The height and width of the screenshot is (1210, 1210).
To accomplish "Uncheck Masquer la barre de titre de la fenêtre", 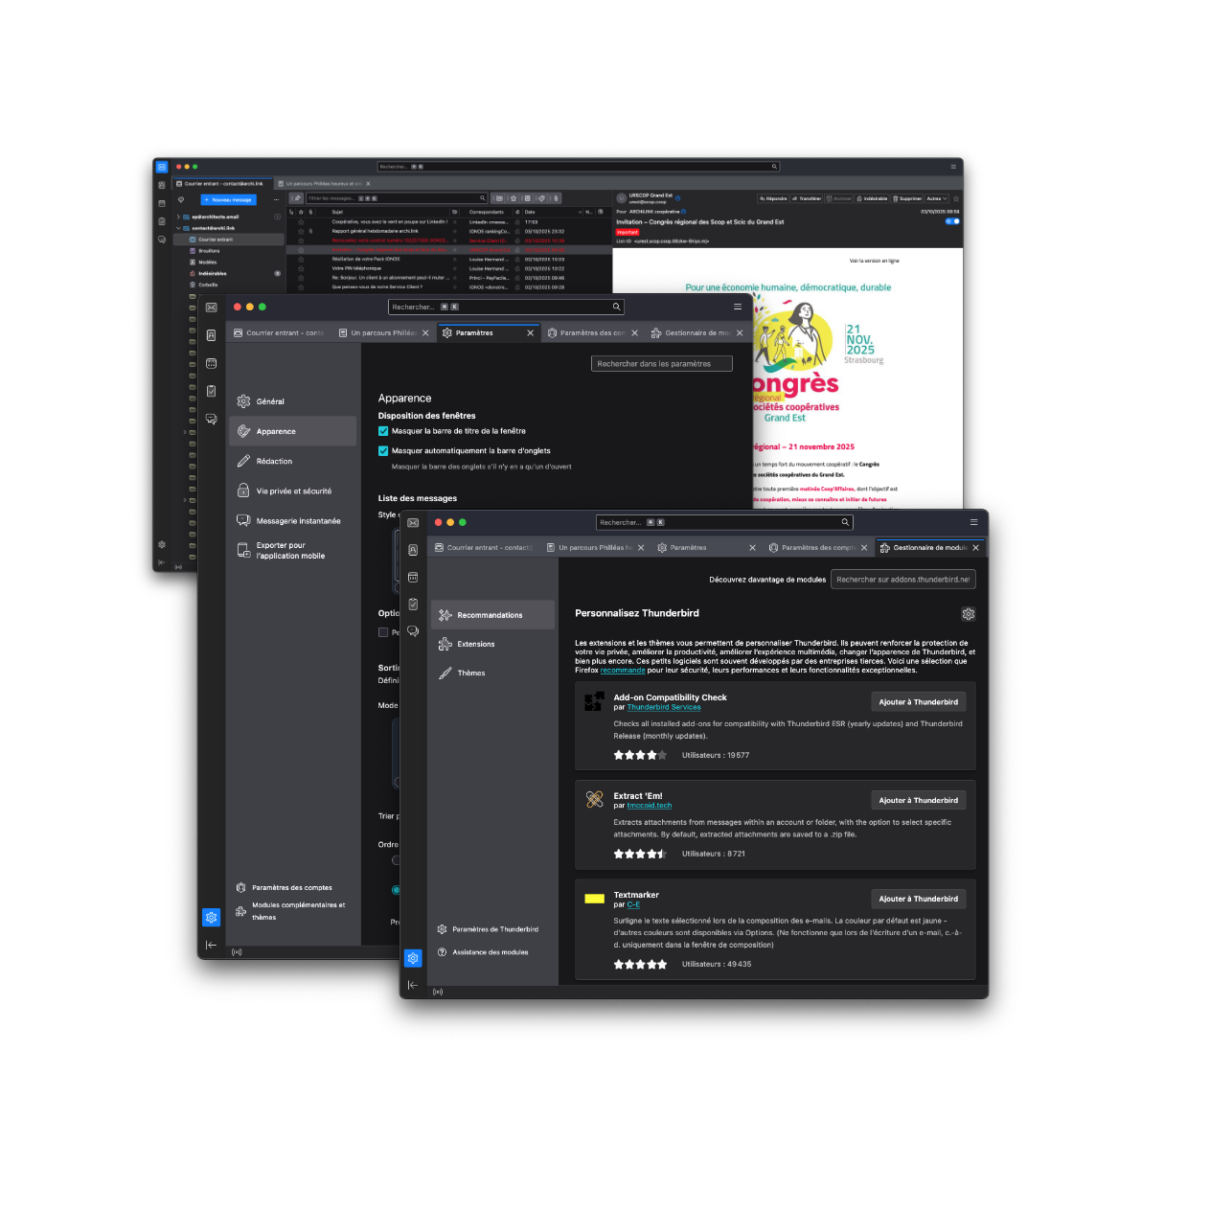I will tap(383, 431).
